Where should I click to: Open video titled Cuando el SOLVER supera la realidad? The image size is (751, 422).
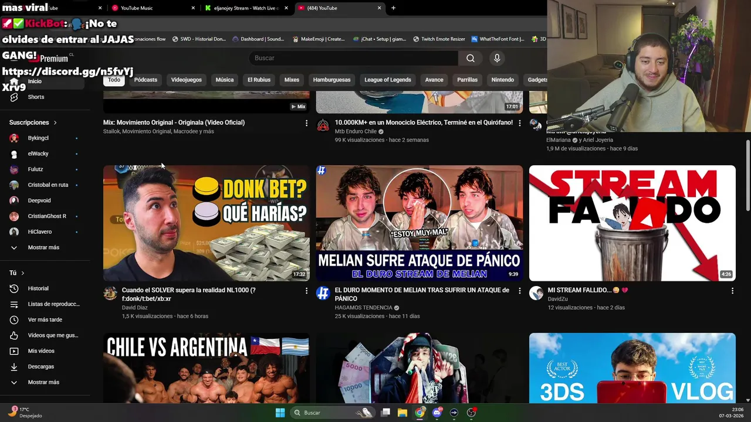coord(189,294)
